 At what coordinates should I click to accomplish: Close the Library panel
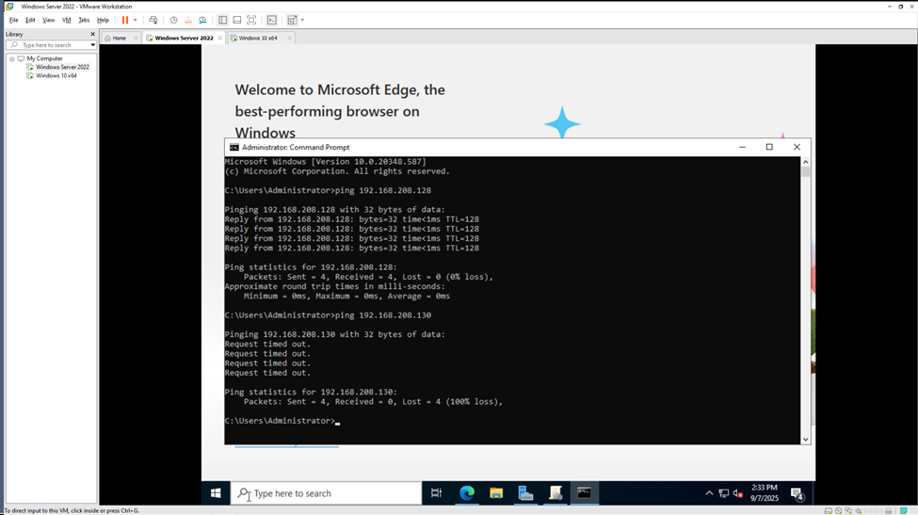pos(92,34)
